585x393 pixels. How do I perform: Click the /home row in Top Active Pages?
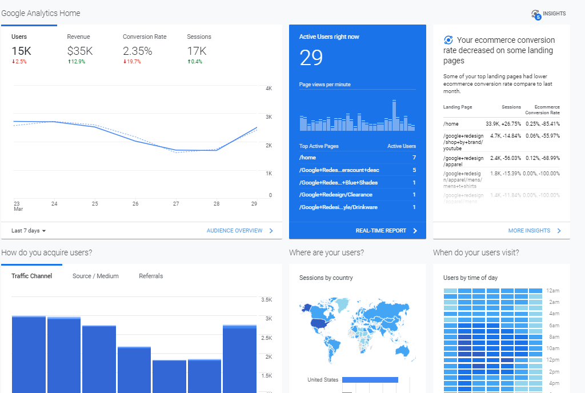[x=358, y=158]
